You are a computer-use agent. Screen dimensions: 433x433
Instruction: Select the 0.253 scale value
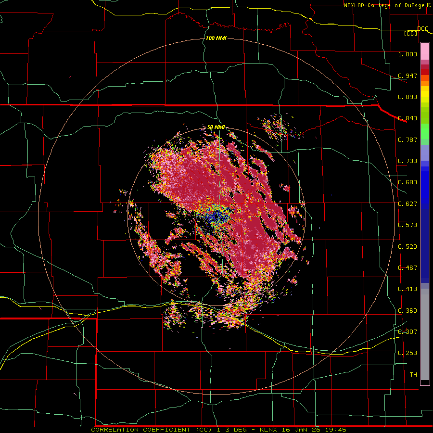tap(408, 353)
